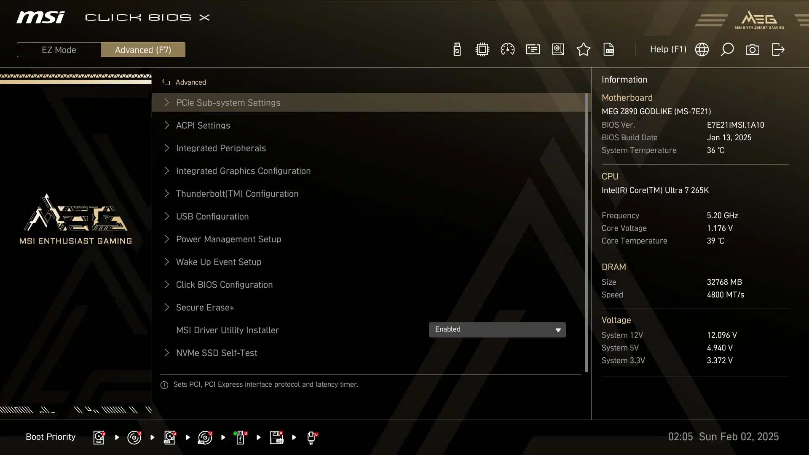Expand Wake Up Event Setup

click(369, 262)
